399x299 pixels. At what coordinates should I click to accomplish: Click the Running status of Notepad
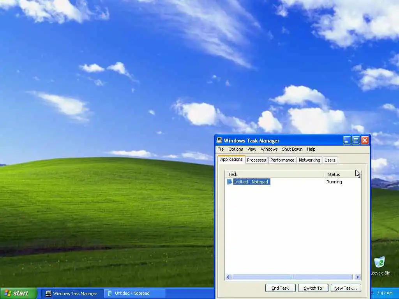[334, 182]
